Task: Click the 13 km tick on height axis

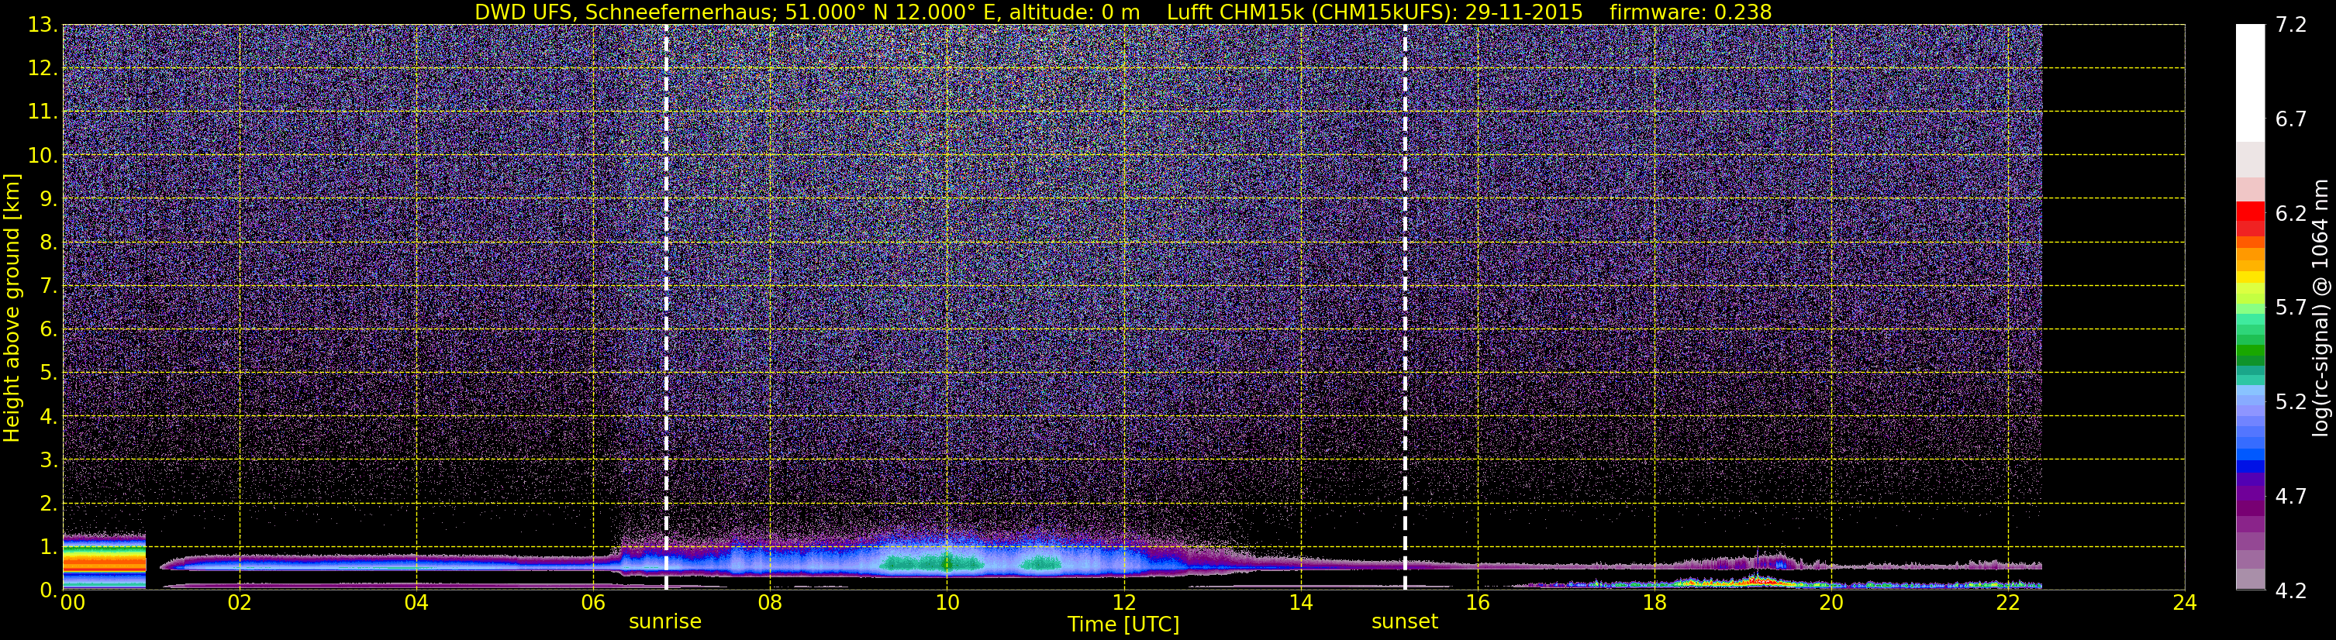Action: click(41, 26)
